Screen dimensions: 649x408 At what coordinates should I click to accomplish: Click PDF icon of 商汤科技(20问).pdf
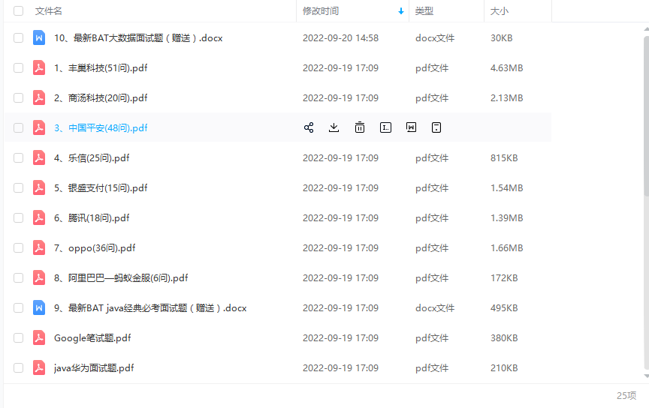click(39, 98)
